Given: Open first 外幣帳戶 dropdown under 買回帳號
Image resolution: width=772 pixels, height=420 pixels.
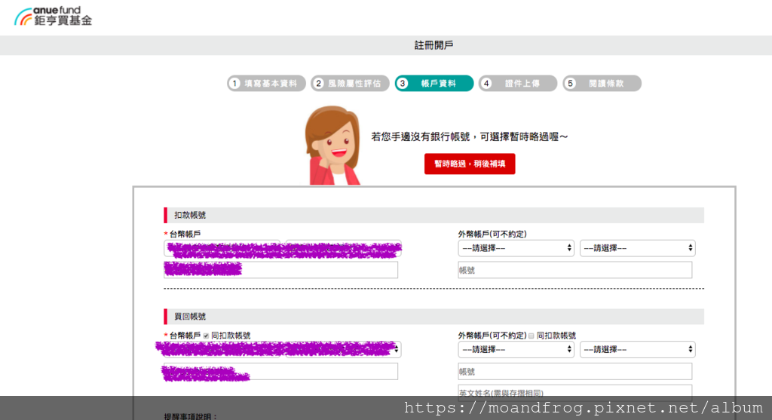Looking at the screenshot, I should (516, 349).
